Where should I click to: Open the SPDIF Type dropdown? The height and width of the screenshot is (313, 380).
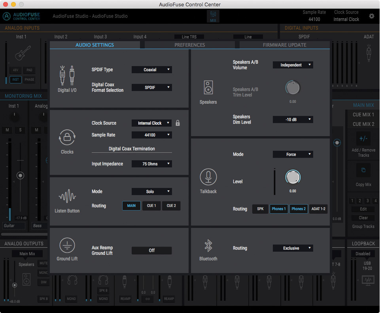coord(151,70)
